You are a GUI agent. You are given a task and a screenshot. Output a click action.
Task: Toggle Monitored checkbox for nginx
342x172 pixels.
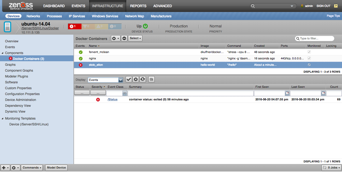tap(309, 59)
